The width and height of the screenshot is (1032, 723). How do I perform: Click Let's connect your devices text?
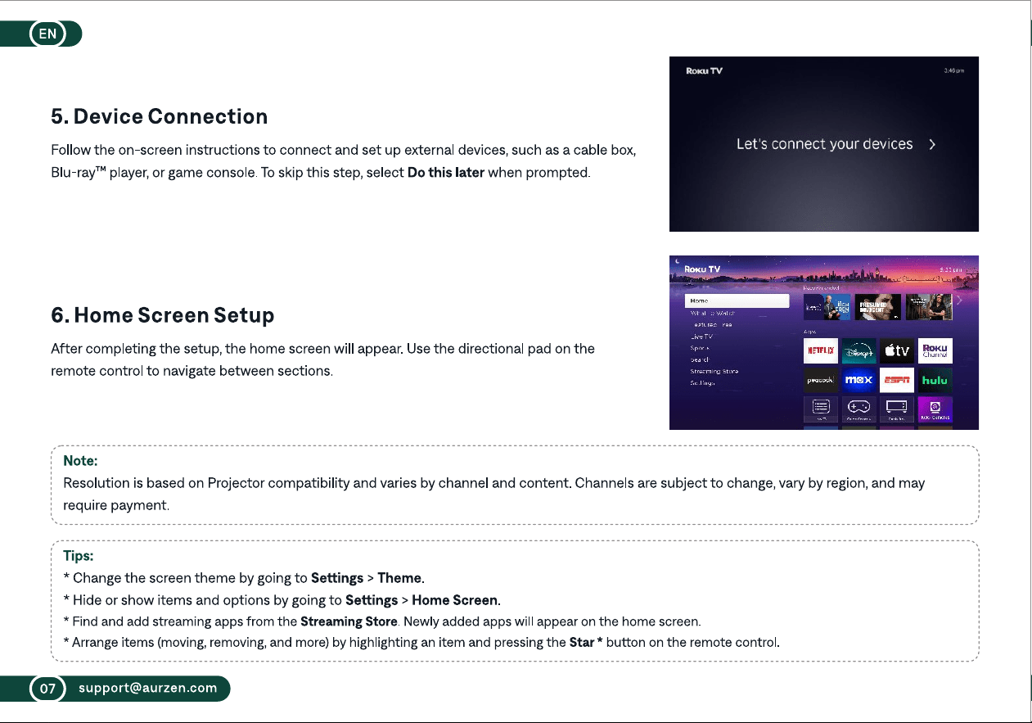pos(824,144)
